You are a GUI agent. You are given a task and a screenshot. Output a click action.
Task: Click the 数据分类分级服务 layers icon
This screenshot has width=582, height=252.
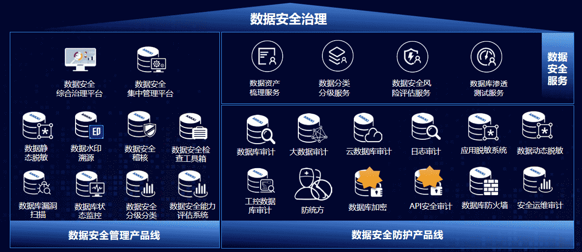coord(337,56)
